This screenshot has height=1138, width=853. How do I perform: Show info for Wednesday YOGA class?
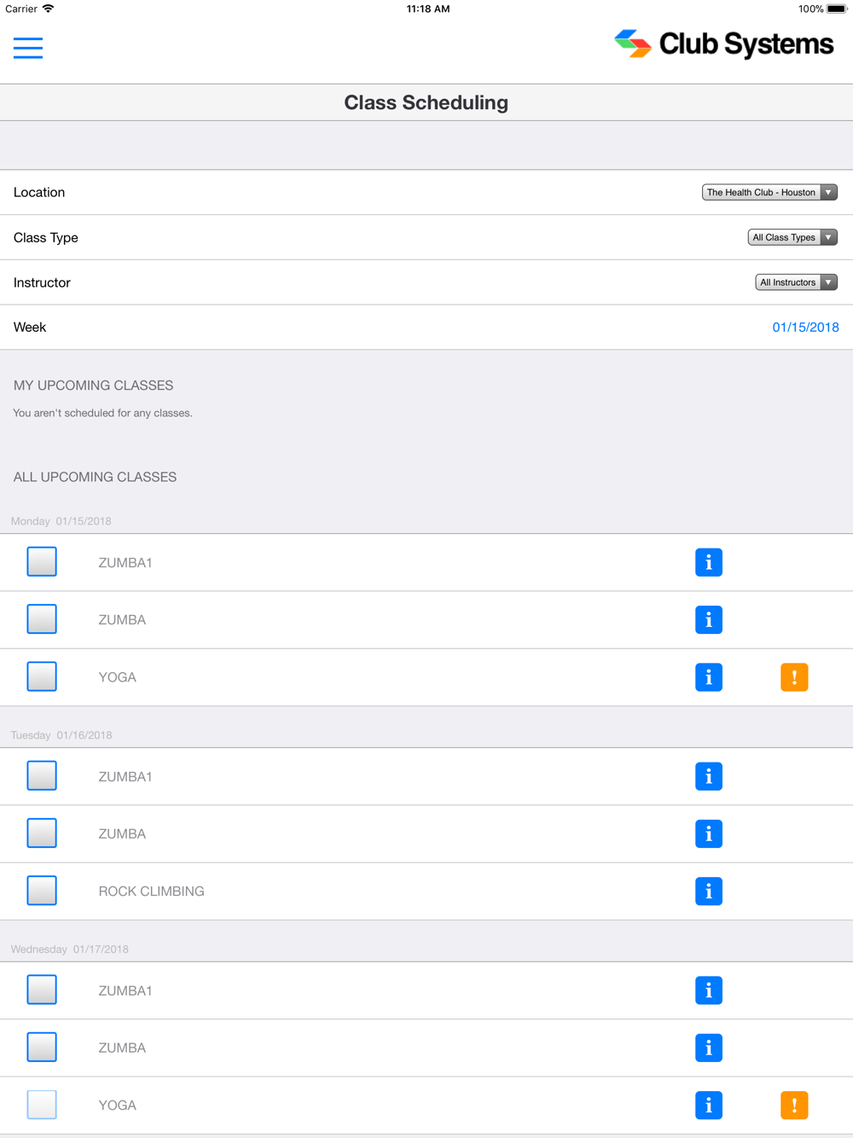708,1106
